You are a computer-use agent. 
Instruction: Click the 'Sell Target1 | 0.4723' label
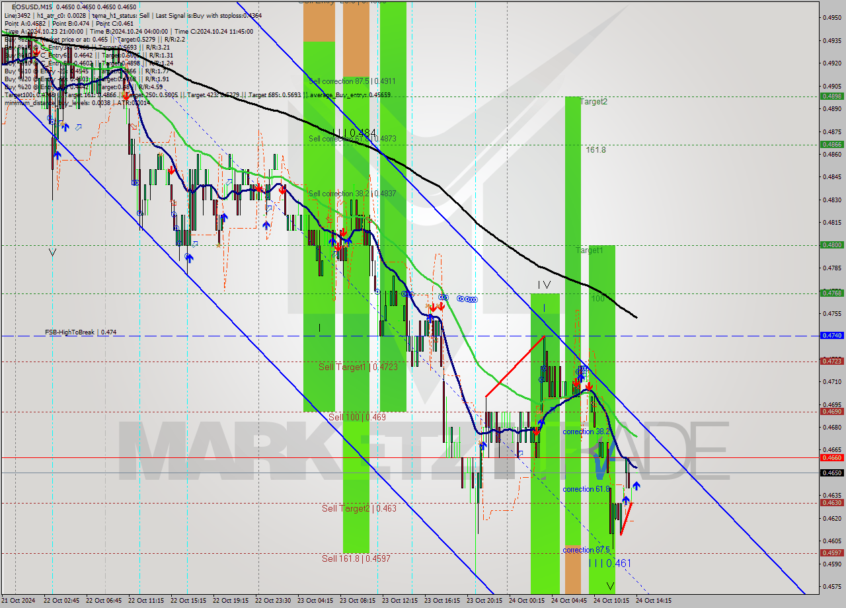pyautogui.click(x=358, y=366)
